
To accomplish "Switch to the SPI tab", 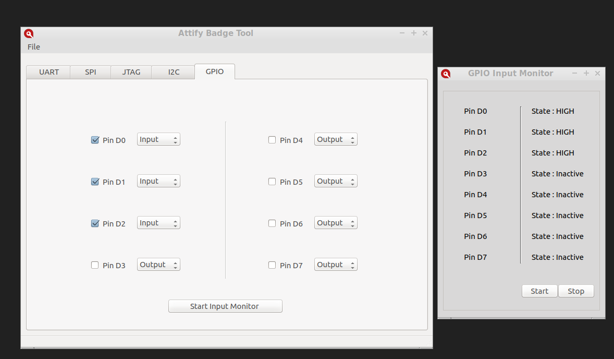I will (x=91, y=72).
